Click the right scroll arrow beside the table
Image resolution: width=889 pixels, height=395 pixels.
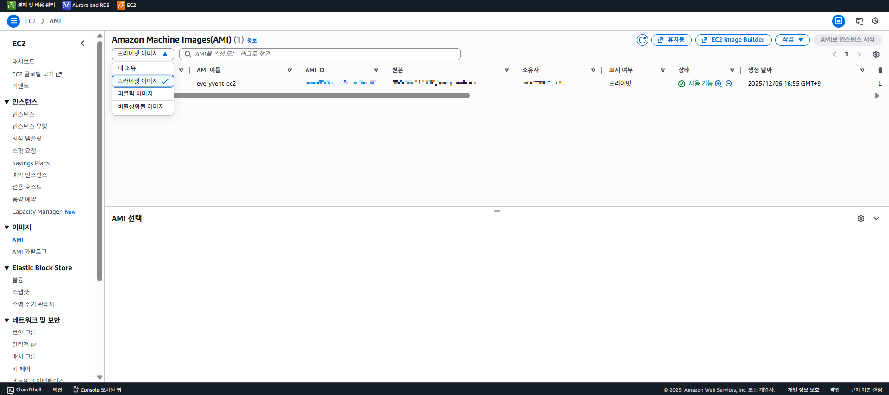(876, 96)
